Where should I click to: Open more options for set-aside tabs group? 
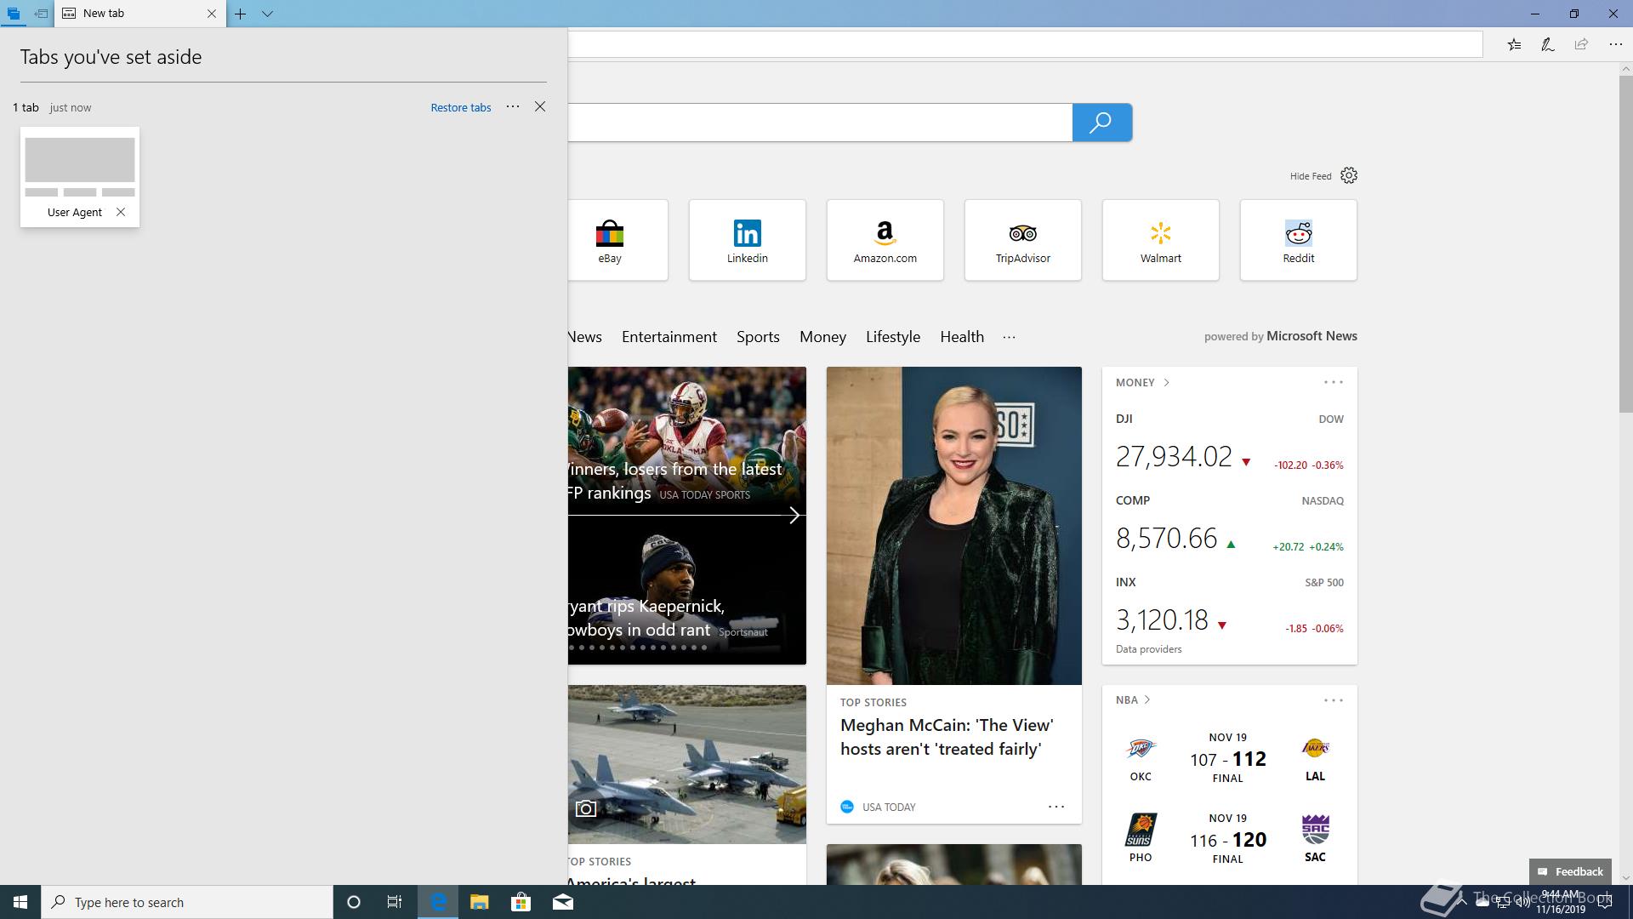tap(513, 106)
